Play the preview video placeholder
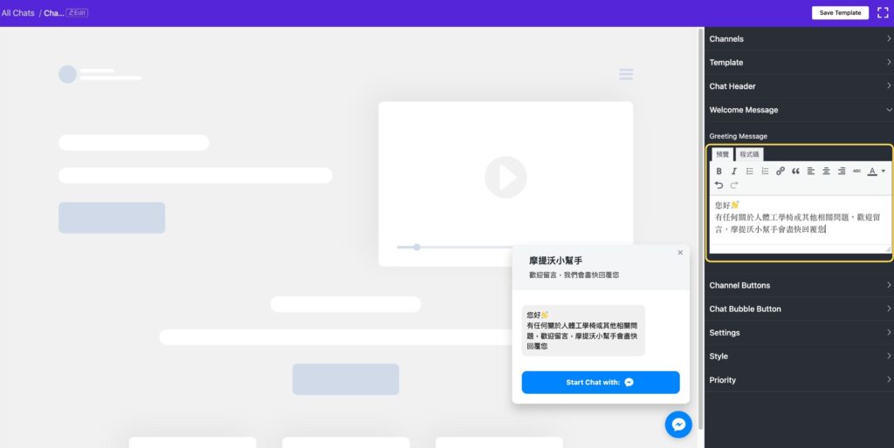This screenshot has height=448, width=894. tap(505, 177)
